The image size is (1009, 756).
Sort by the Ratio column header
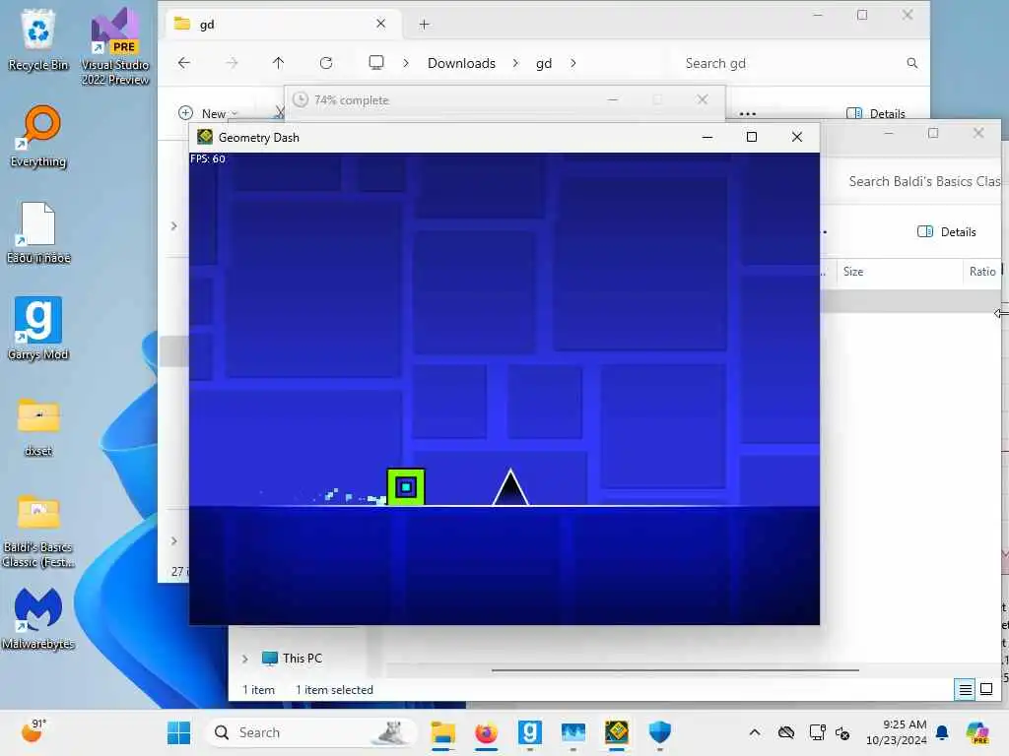[982, 272]
